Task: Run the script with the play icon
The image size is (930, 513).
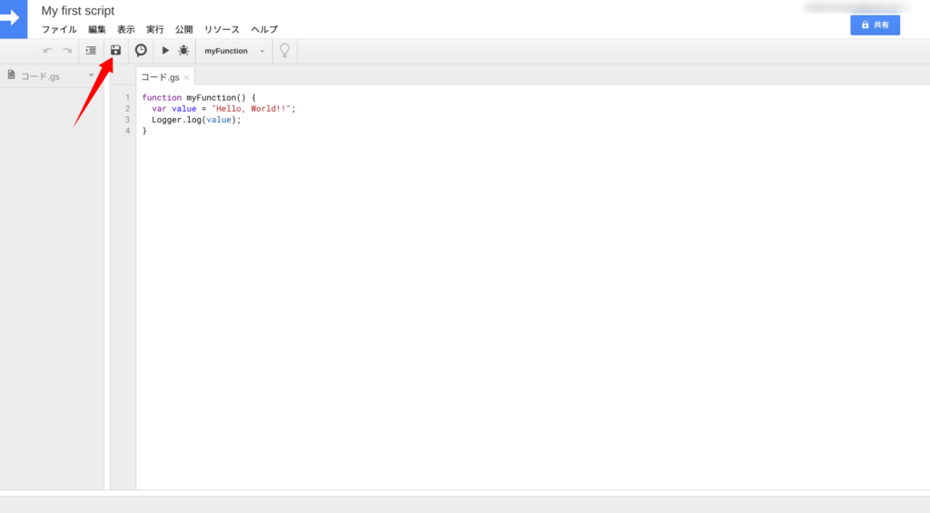Action: click(x=165, y=51)
